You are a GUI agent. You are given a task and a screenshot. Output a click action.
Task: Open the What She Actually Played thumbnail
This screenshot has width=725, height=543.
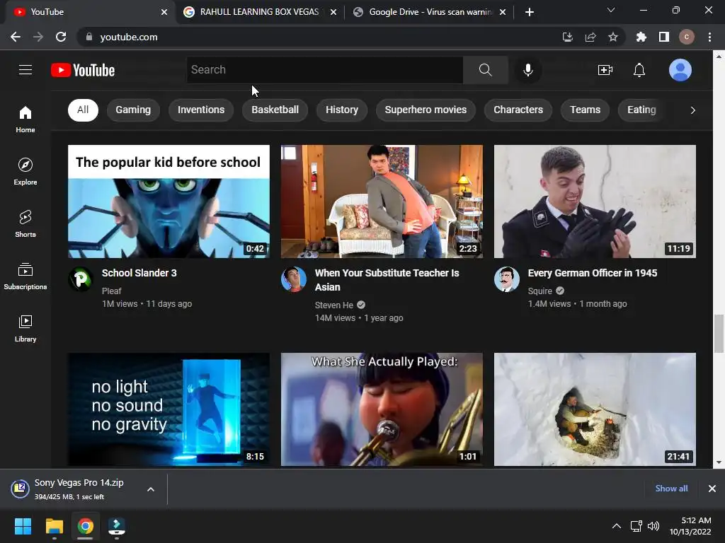point(382,409)
